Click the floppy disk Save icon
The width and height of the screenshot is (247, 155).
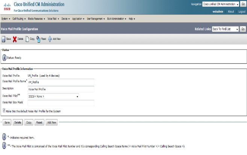tap(3, 39)
